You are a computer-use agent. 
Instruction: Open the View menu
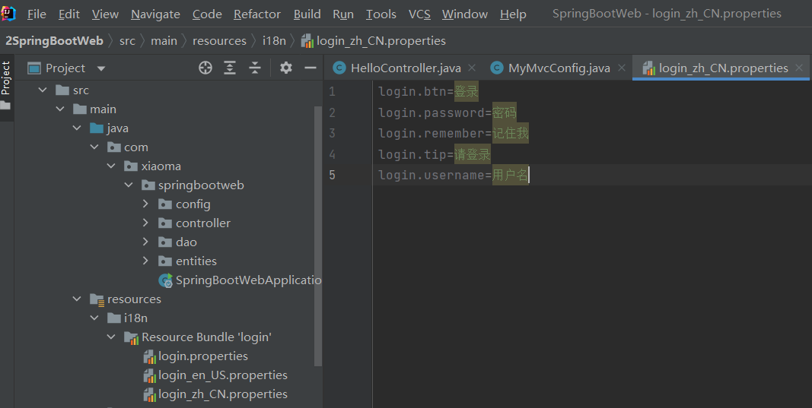pos(105,14)
